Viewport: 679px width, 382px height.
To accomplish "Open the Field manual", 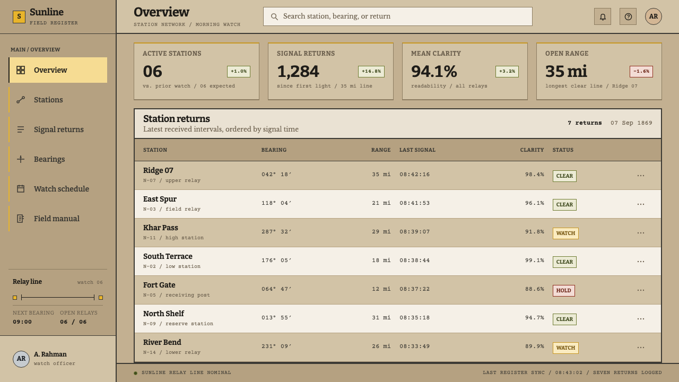I will tap(58, 219).
